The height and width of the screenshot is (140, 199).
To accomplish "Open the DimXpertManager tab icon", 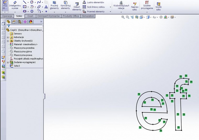I will (x=25, y=22).
